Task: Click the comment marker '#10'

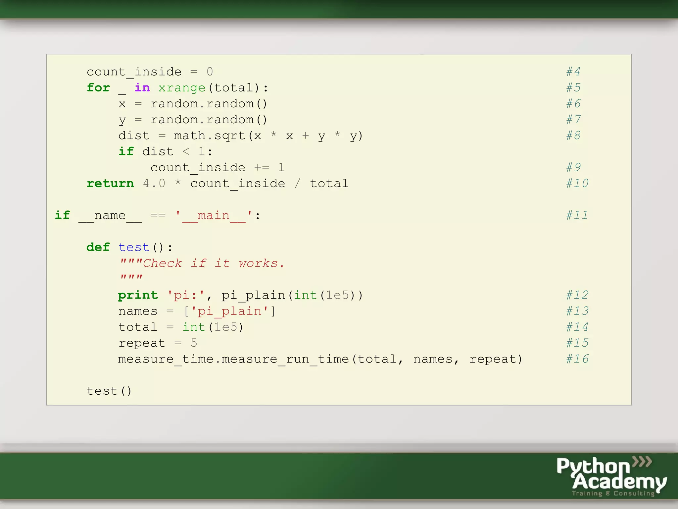Action: tap(577, 183)
